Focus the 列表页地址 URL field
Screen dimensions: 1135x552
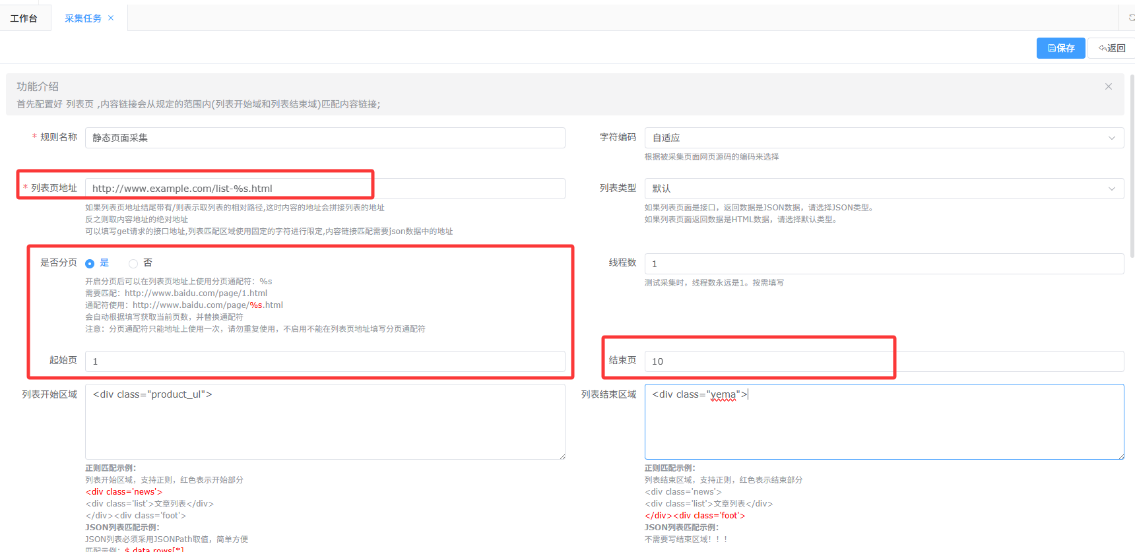[x=325, y=189]
